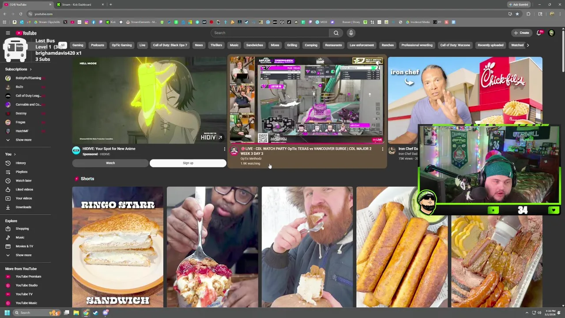Viewport: 565px width, 318px height.
Task: Open YouTube Music link
Action: pos(26,303)
